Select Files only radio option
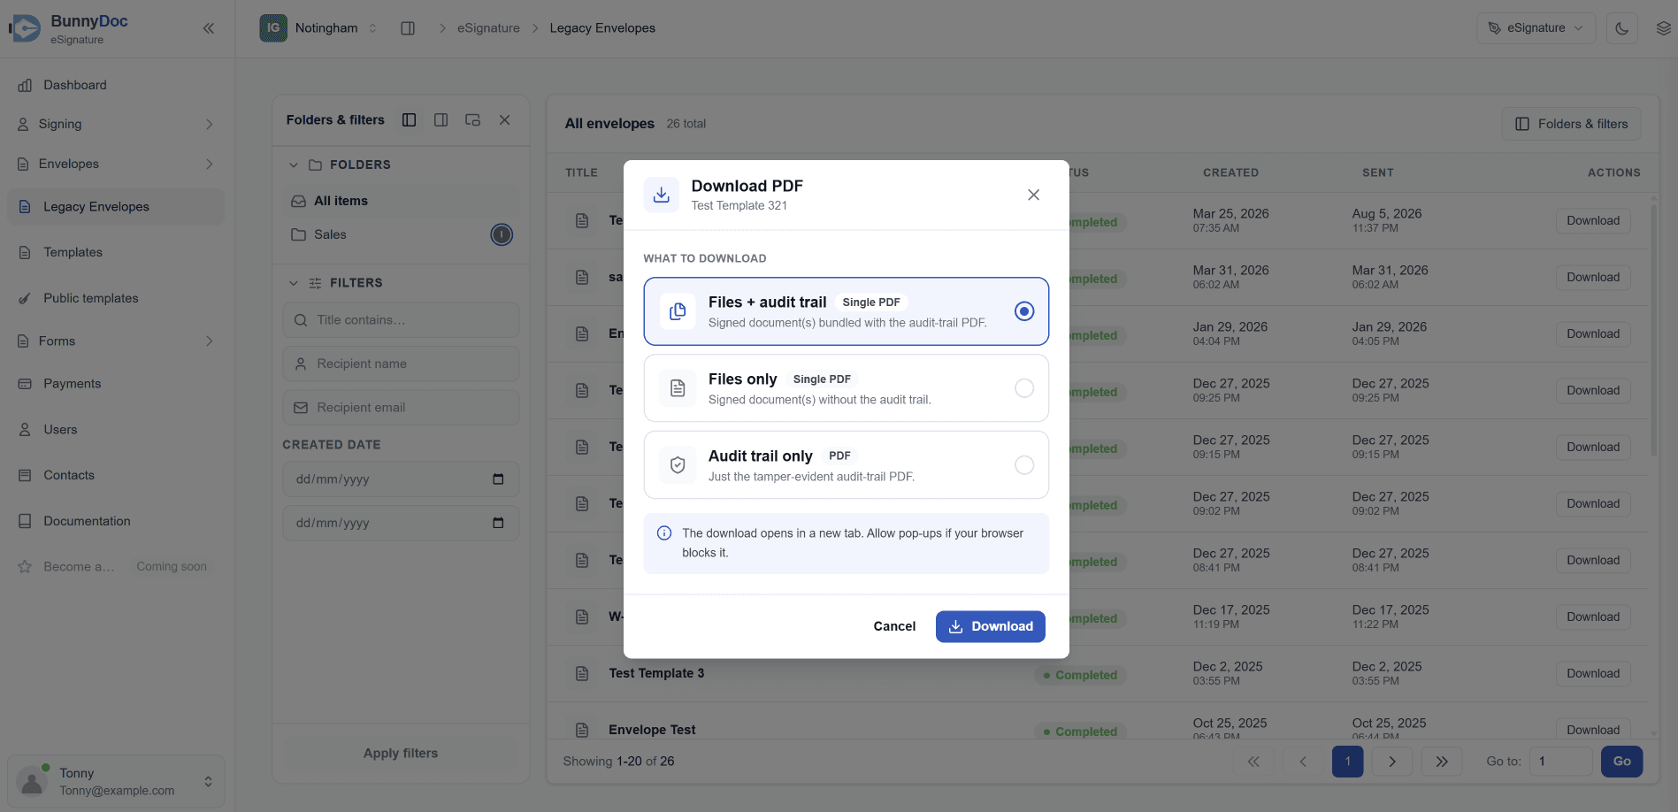This screenshot has width=1678, height=812. coord(1024,388)
